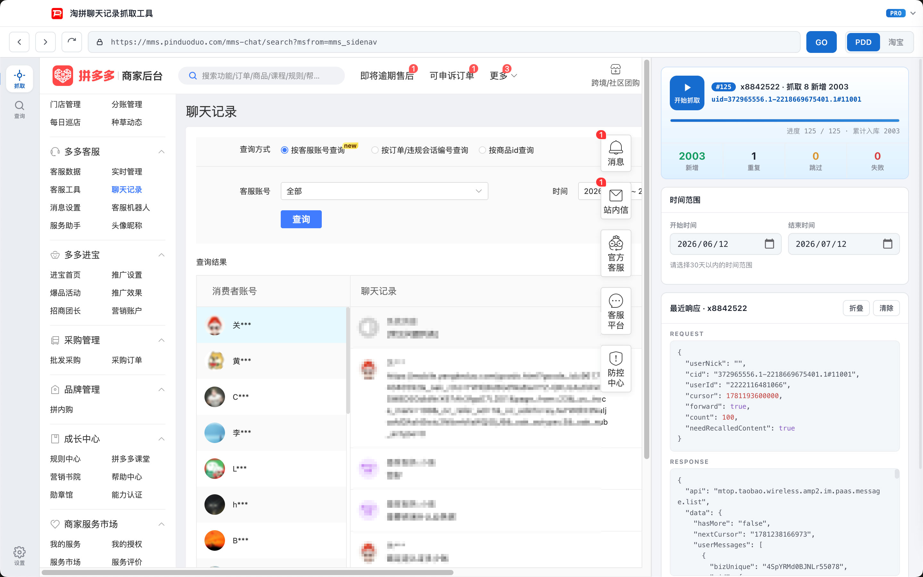Select consumer avatar for h***
Viewport: 923px width, 577px height.
point(215,505)
